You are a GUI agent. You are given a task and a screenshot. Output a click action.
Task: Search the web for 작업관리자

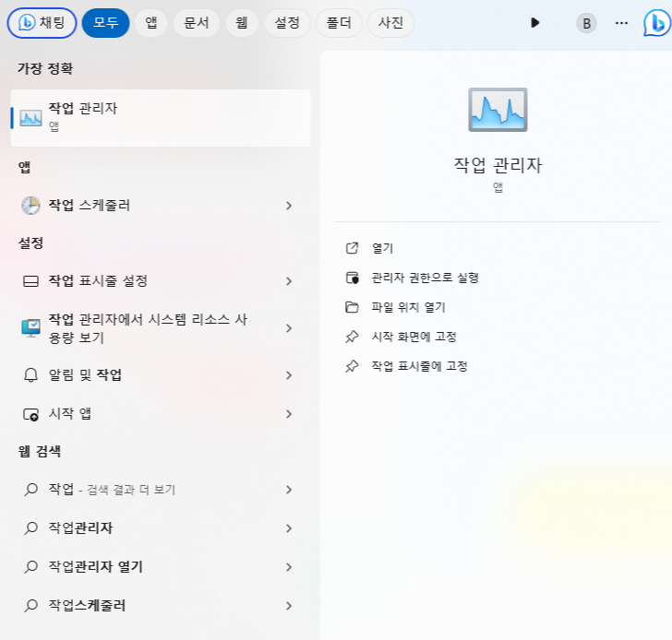(161, 527)
